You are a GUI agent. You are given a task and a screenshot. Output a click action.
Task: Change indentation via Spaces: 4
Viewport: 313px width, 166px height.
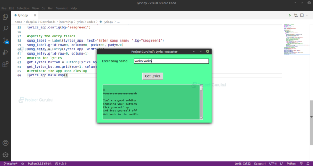tap(260, 164)
